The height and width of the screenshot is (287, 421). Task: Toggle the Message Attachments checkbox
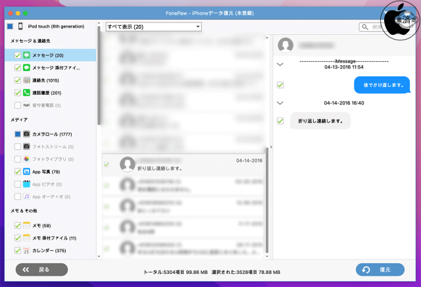click(18, 67)
